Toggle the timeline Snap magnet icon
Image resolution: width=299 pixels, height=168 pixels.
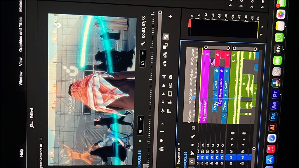point(192,161)
